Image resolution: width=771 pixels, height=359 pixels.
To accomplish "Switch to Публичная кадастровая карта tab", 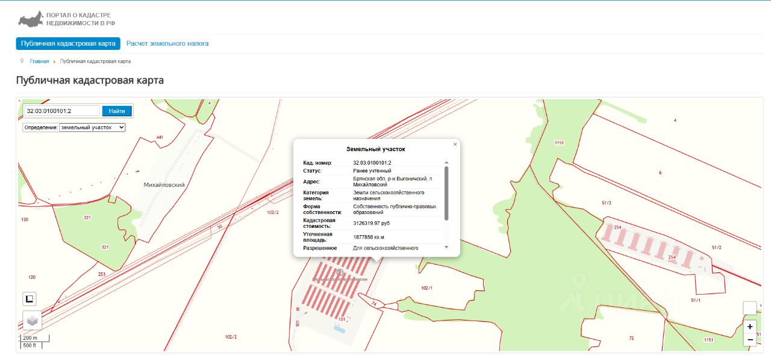I will pos(68,43).
